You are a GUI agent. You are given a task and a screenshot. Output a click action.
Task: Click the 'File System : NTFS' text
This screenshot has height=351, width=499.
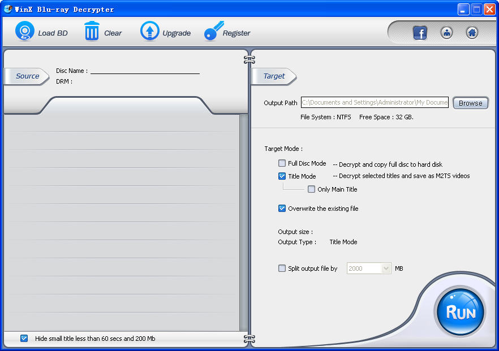325,117
